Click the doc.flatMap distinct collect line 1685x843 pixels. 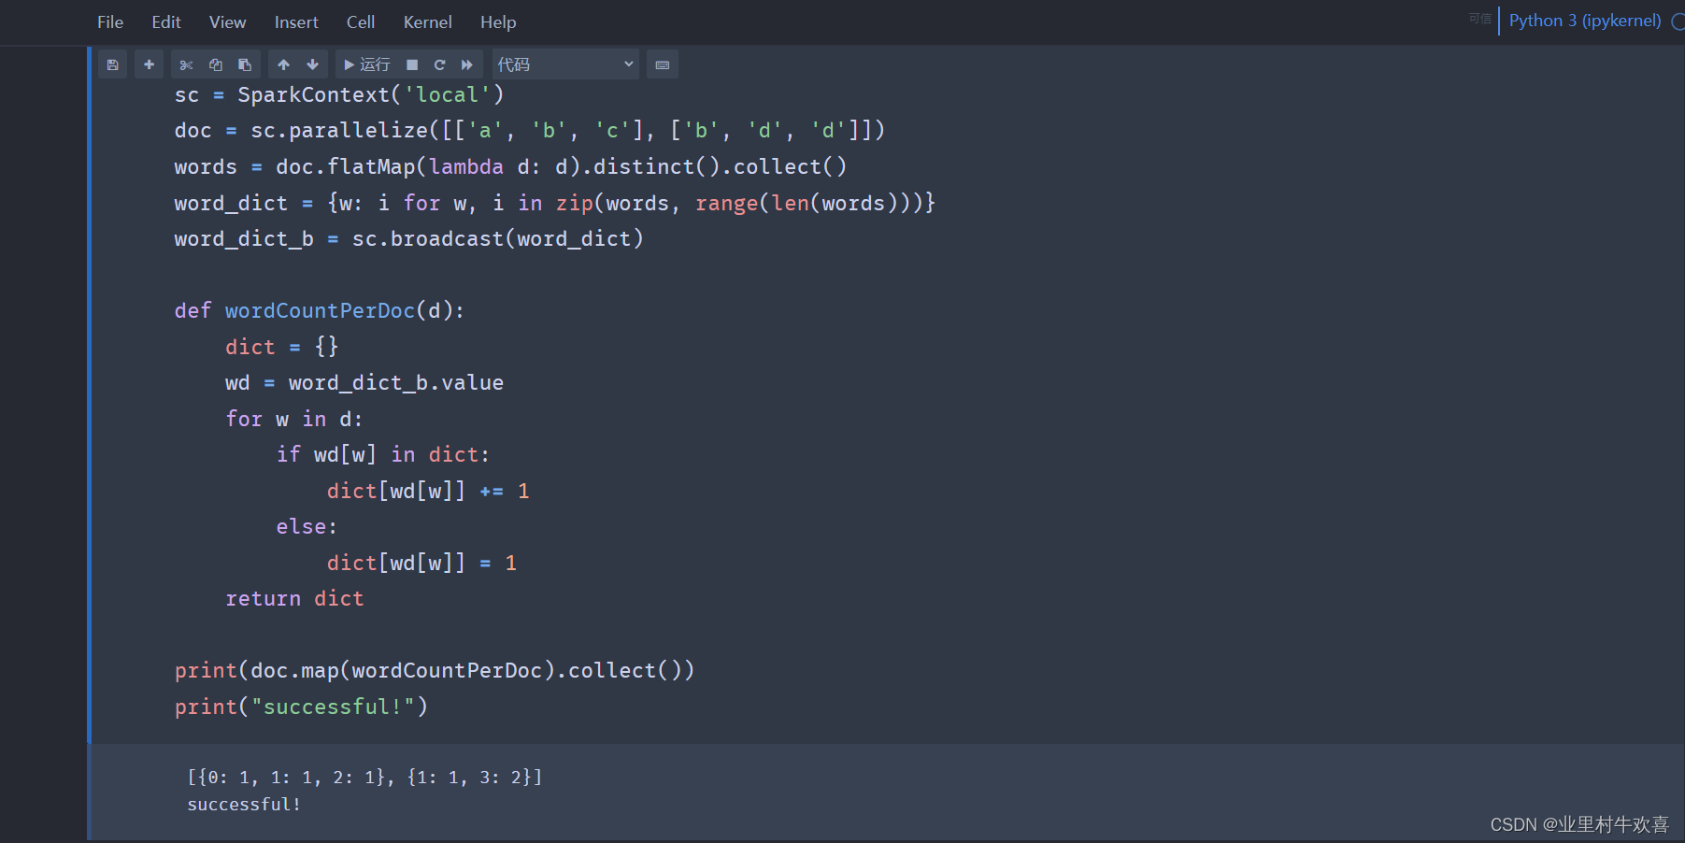coord(510,166)
